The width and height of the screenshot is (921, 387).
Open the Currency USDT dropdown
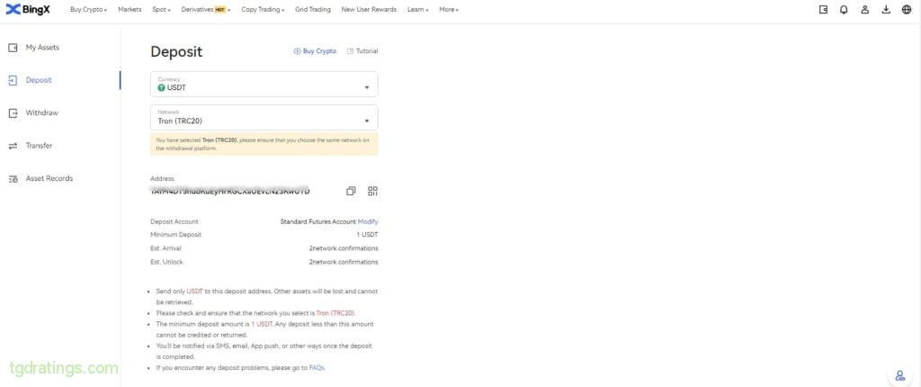[264, 84]
